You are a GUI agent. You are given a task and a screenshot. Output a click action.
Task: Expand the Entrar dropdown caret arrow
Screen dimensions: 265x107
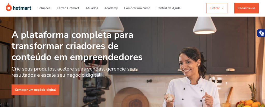[x=223, y=8]
